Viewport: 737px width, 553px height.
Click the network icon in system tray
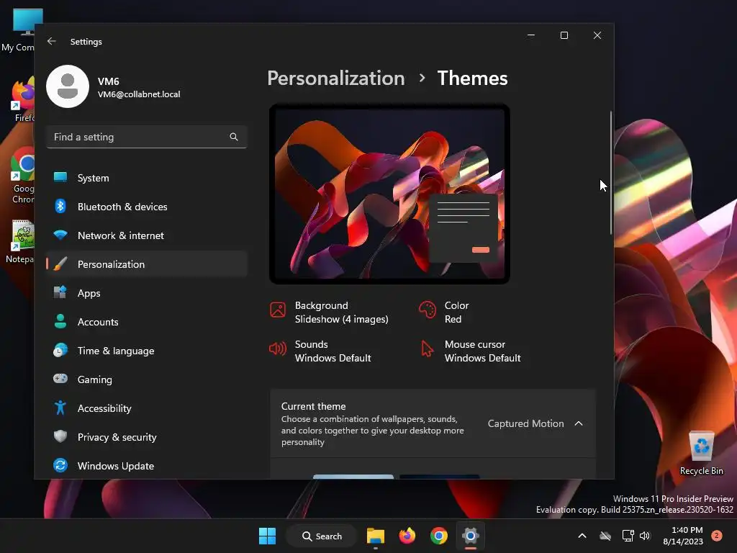click(628, 536)
